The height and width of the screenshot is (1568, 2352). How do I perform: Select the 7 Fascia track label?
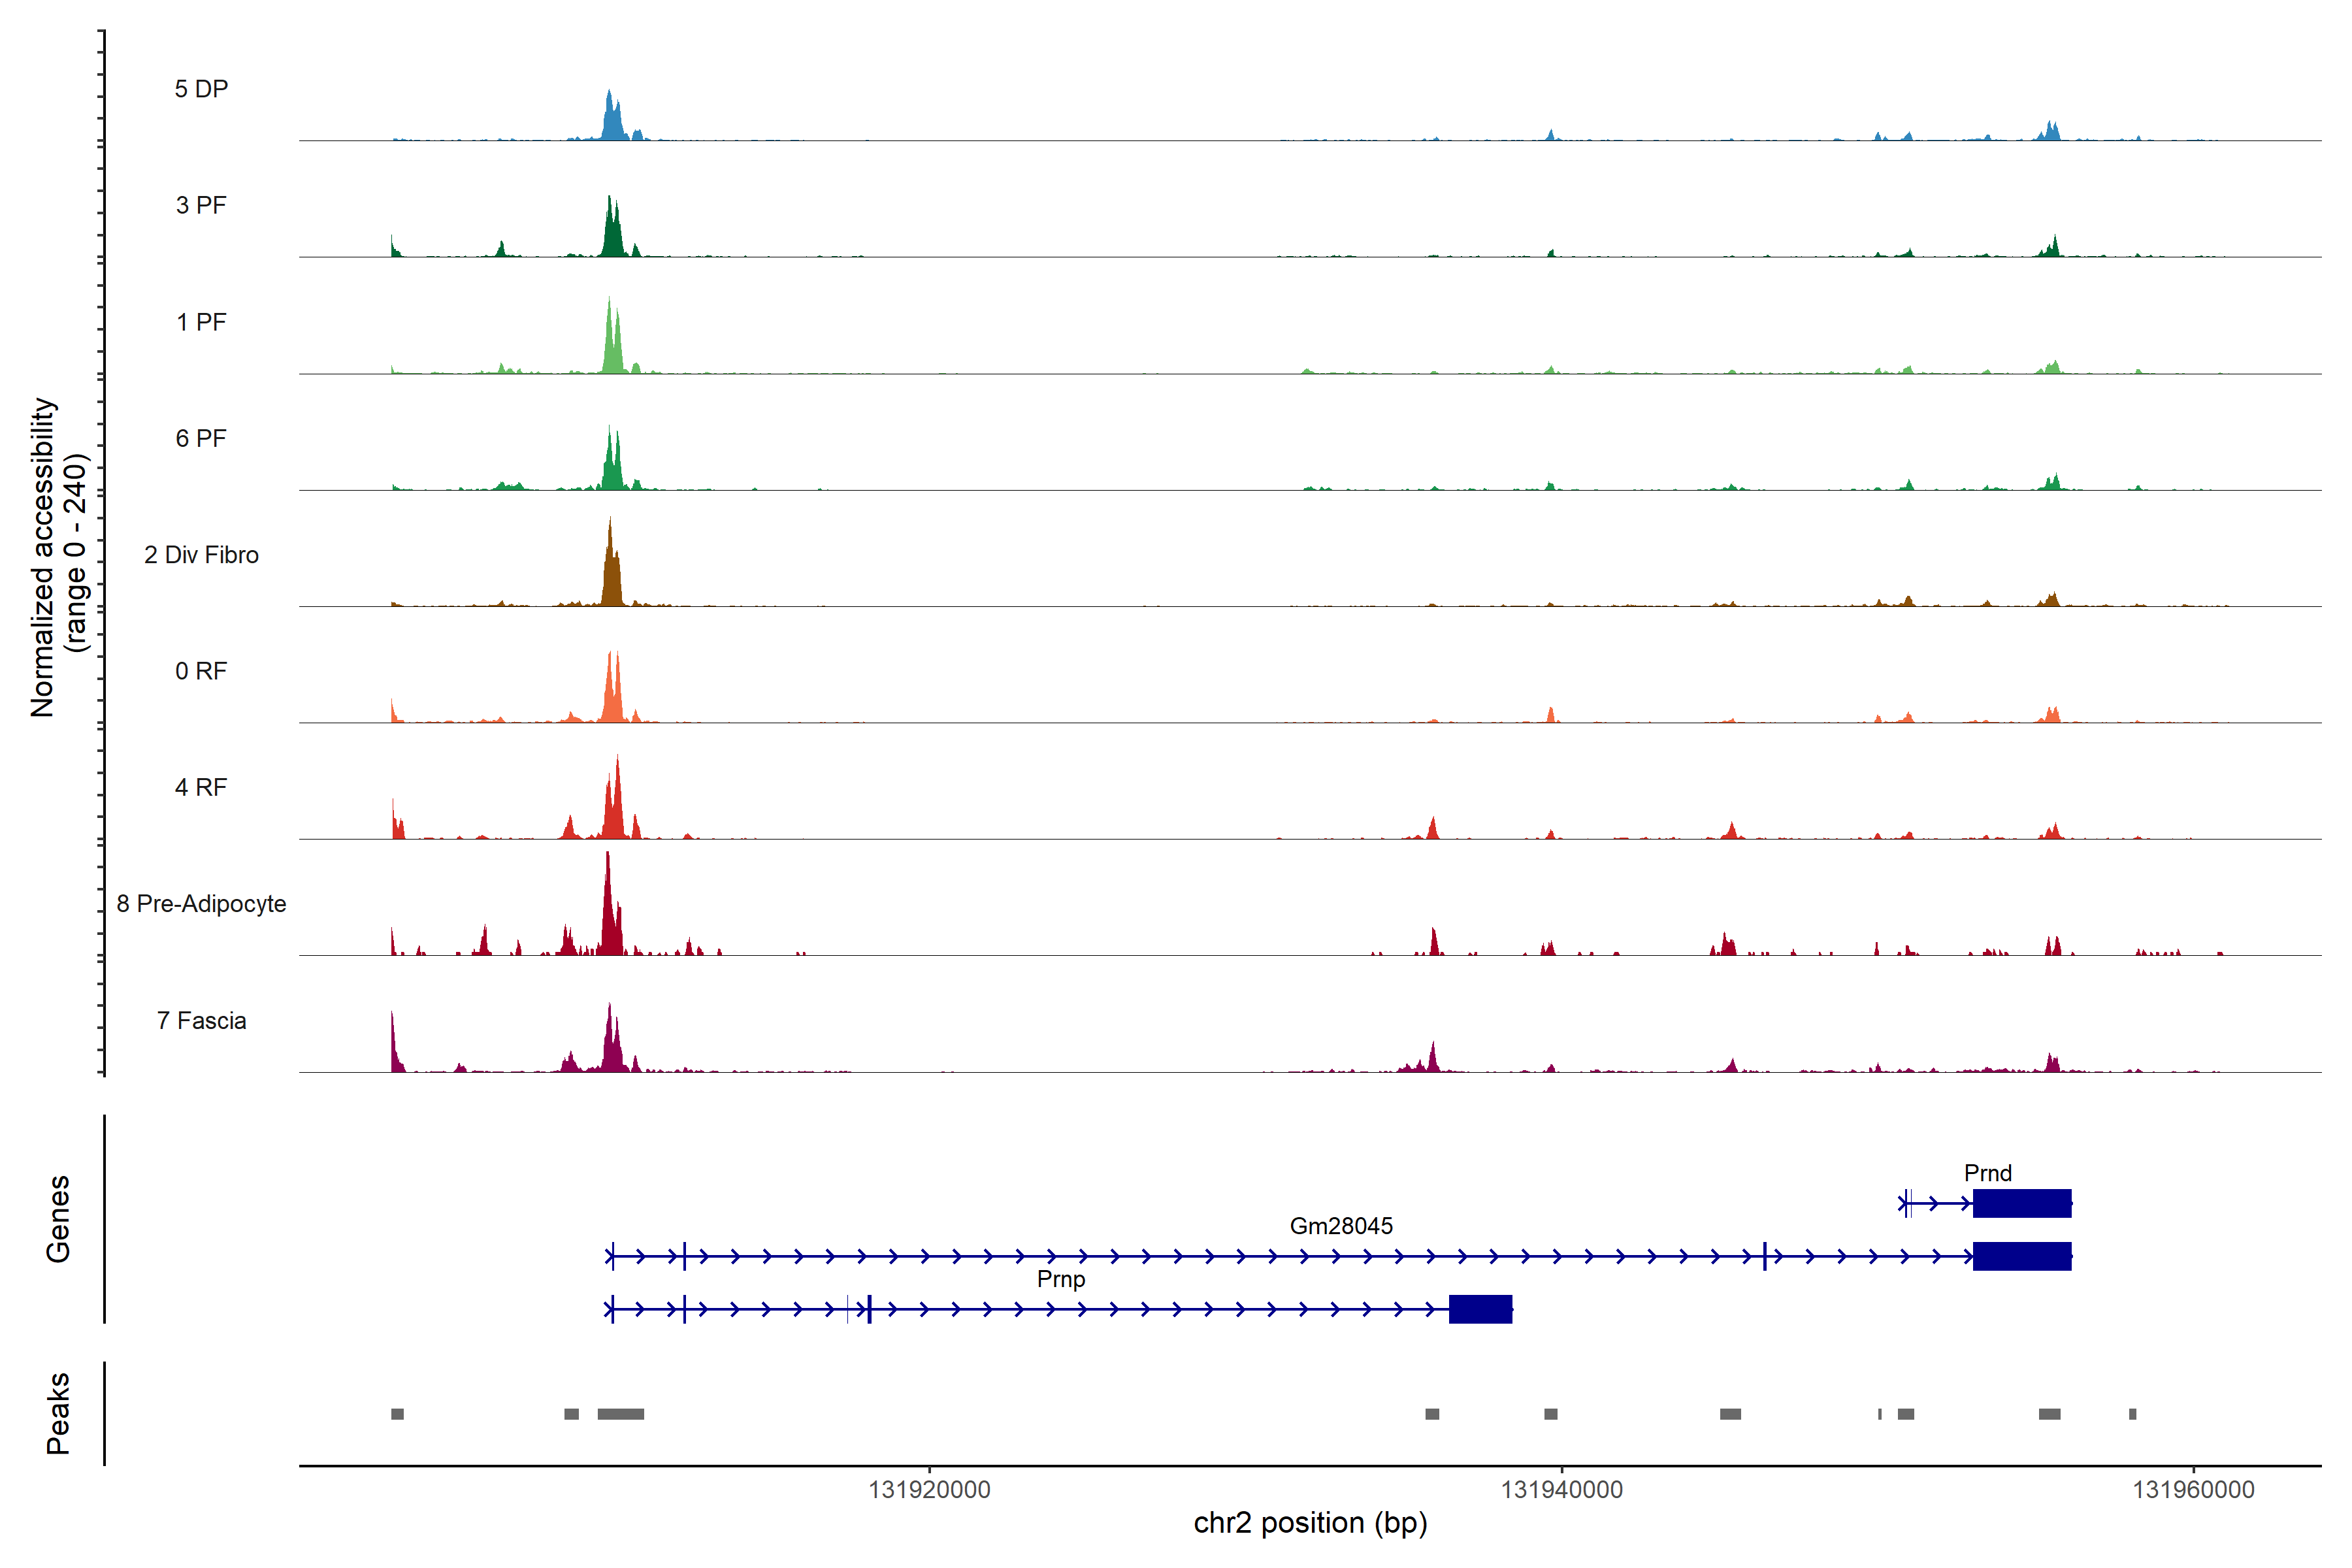(201, 1021)
